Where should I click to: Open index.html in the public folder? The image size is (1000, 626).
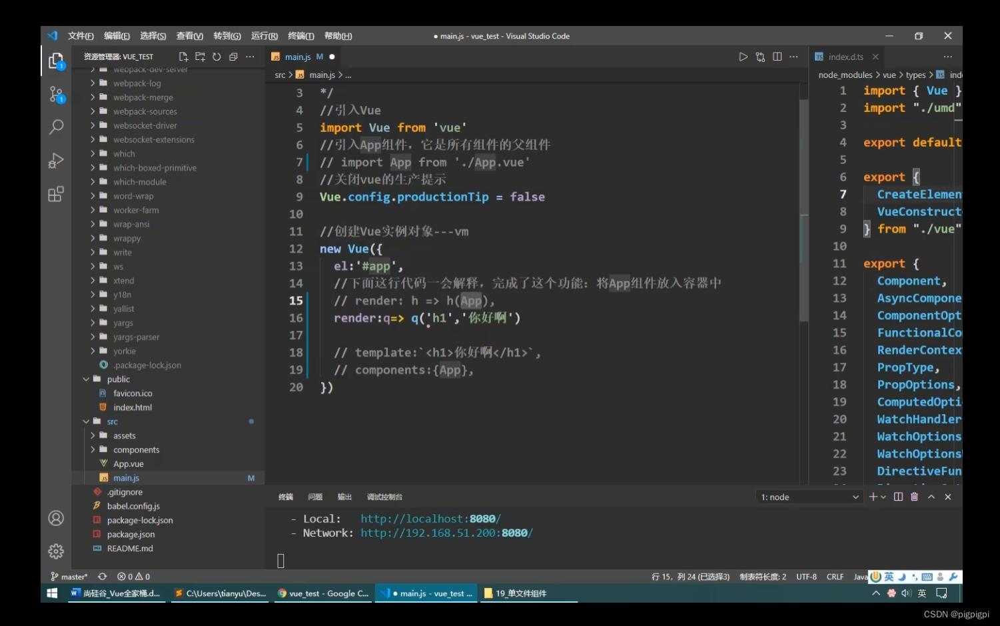(132, 407)
